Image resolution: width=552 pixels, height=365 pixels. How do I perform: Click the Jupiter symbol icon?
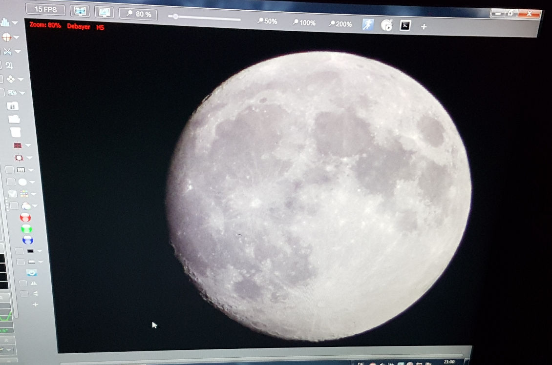click(x=9, y=65)
